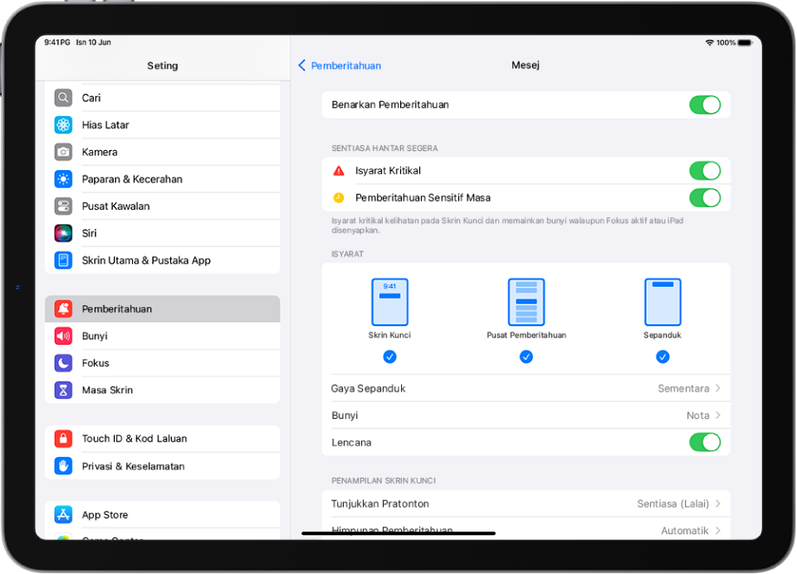Toggle the Lencana badges switch
The height and width of the screenshot is (574, 797).
click(705, 442)
